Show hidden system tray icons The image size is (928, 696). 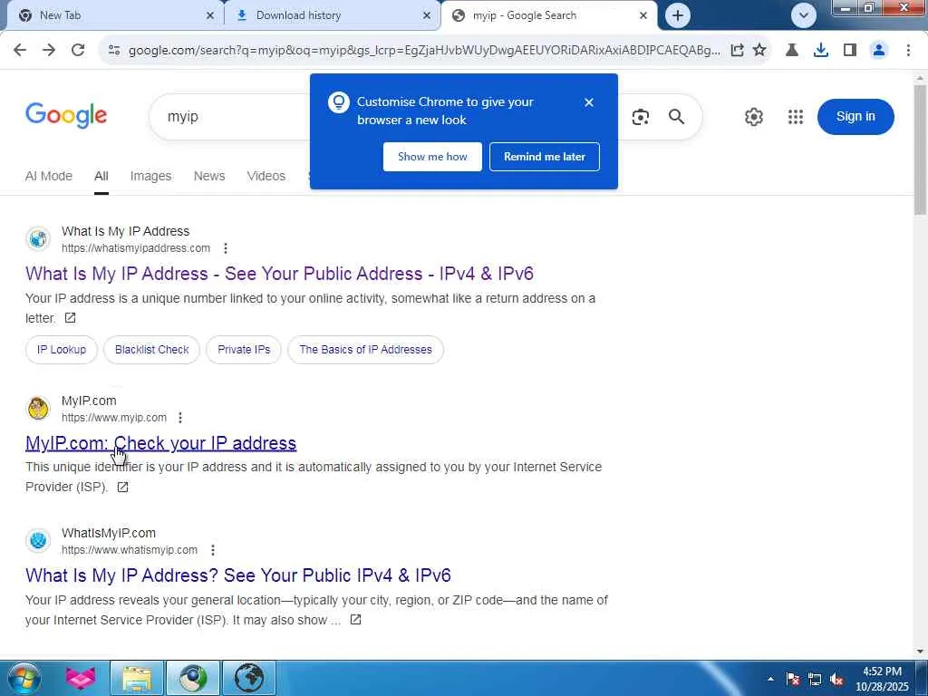click(770, 679)
